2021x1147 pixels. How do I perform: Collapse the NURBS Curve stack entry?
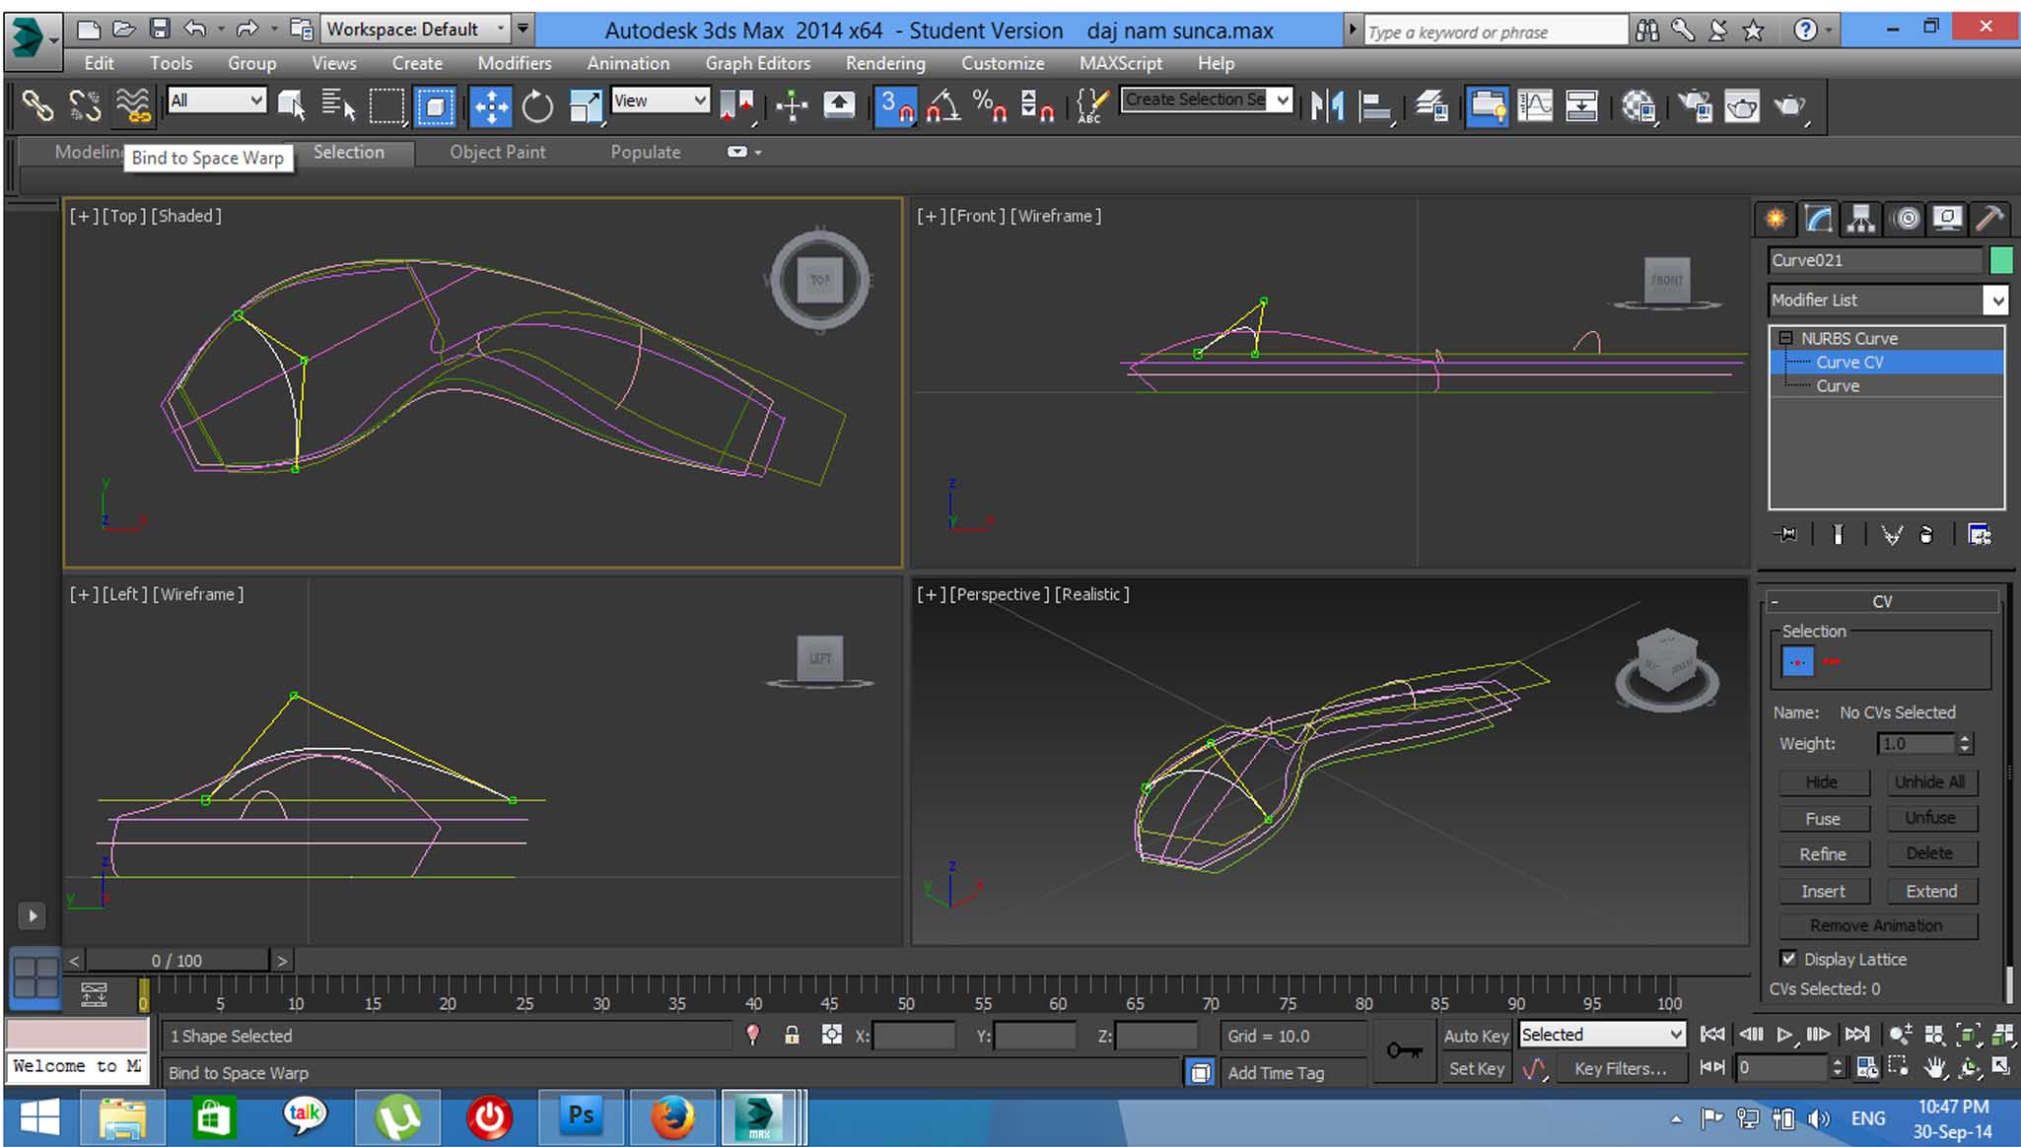1785,338
